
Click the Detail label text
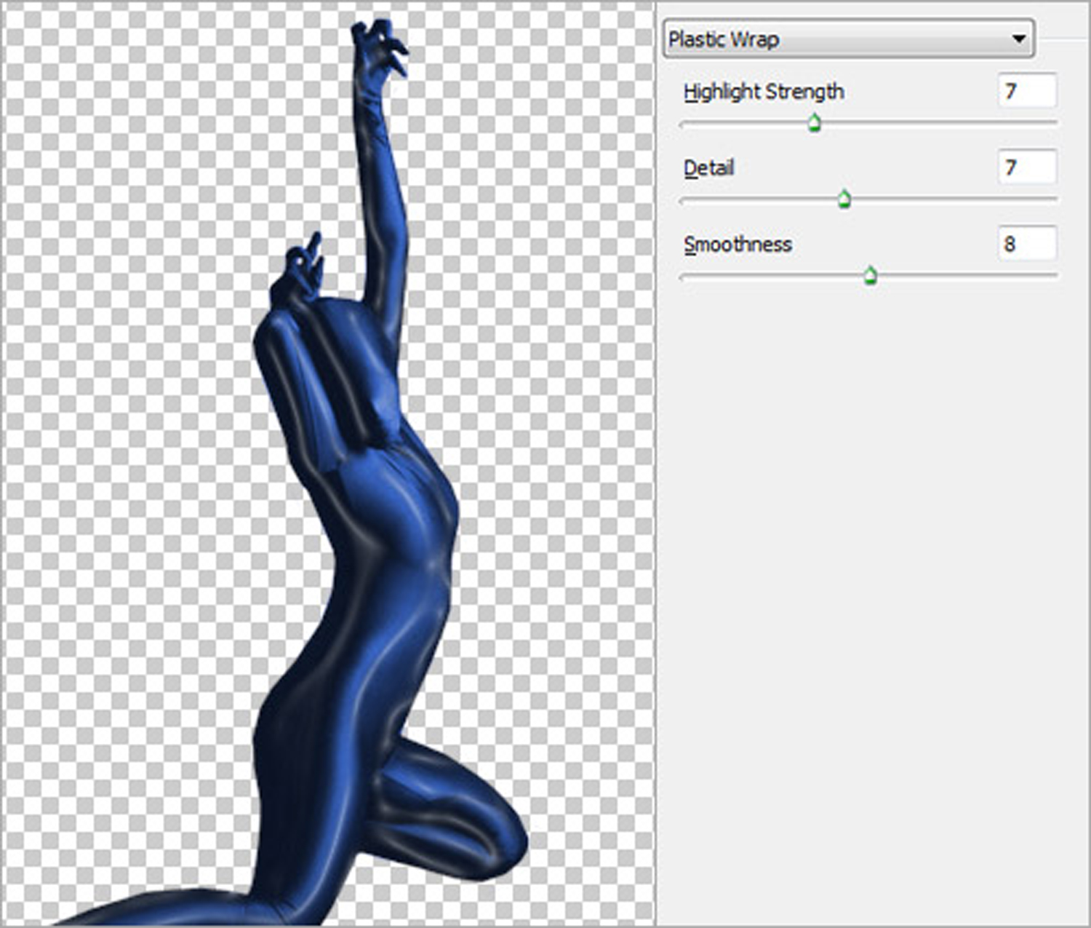(x=709, y=168)
